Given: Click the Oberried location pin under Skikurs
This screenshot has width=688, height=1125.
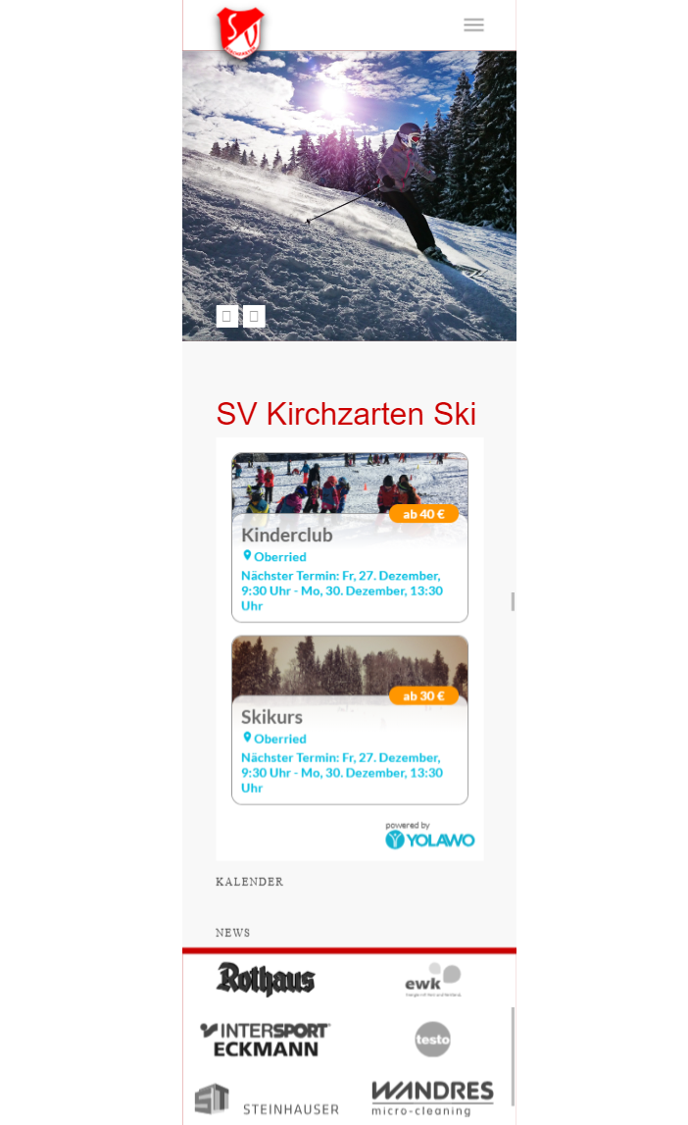Looking at the screenshot, I should [247, 738].
